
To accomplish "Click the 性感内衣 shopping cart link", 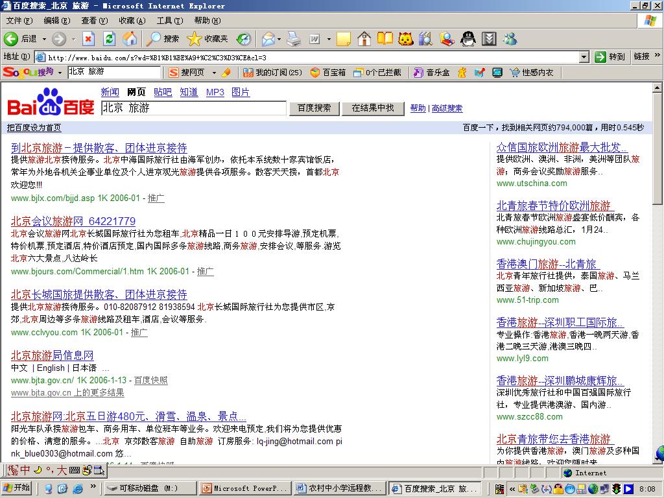I will pos(532,73).
